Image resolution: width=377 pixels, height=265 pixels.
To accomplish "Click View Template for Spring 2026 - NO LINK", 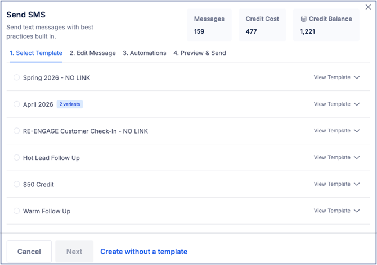I will click(332, 77).
